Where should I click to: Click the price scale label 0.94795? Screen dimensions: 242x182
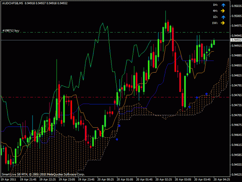[x=237, y=85]
